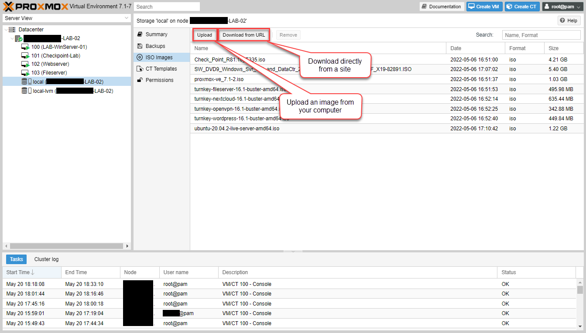Select task started May 20 18:18:08

[x=290, y=284]
